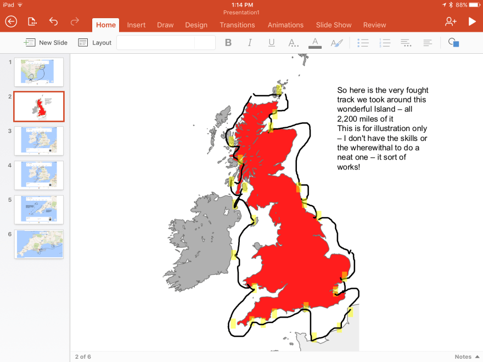Screen dimensions: 483x362
Task: Switch to the Insert tab
Action: (x=136, y=25)
